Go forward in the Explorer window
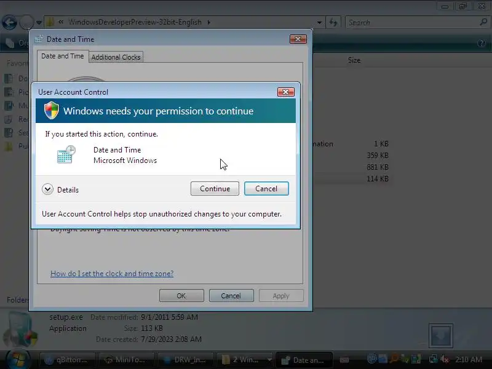This screenshot has width=492, height=369. (26, 23)
